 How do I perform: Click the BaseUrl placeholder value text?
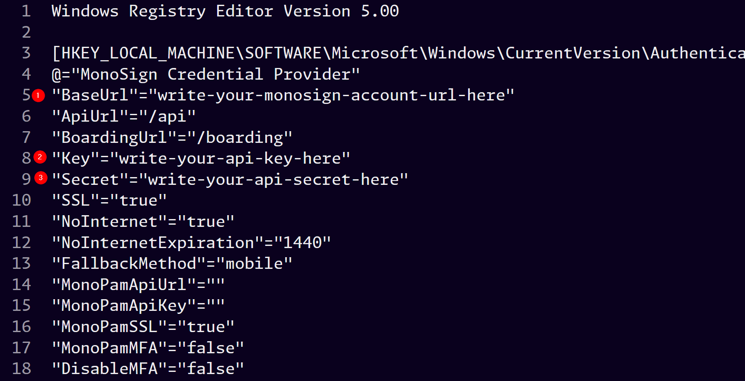pos(331,95)
